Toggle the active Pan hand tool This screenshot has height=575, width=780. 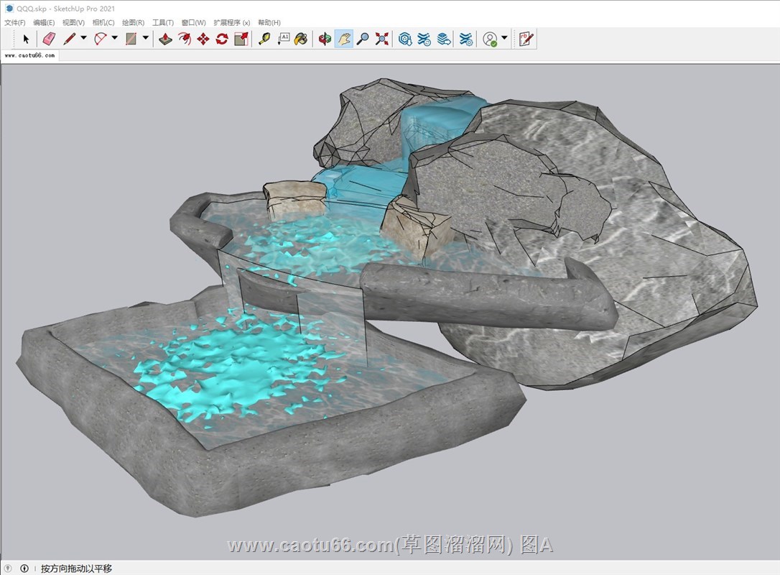click(344, 39)
